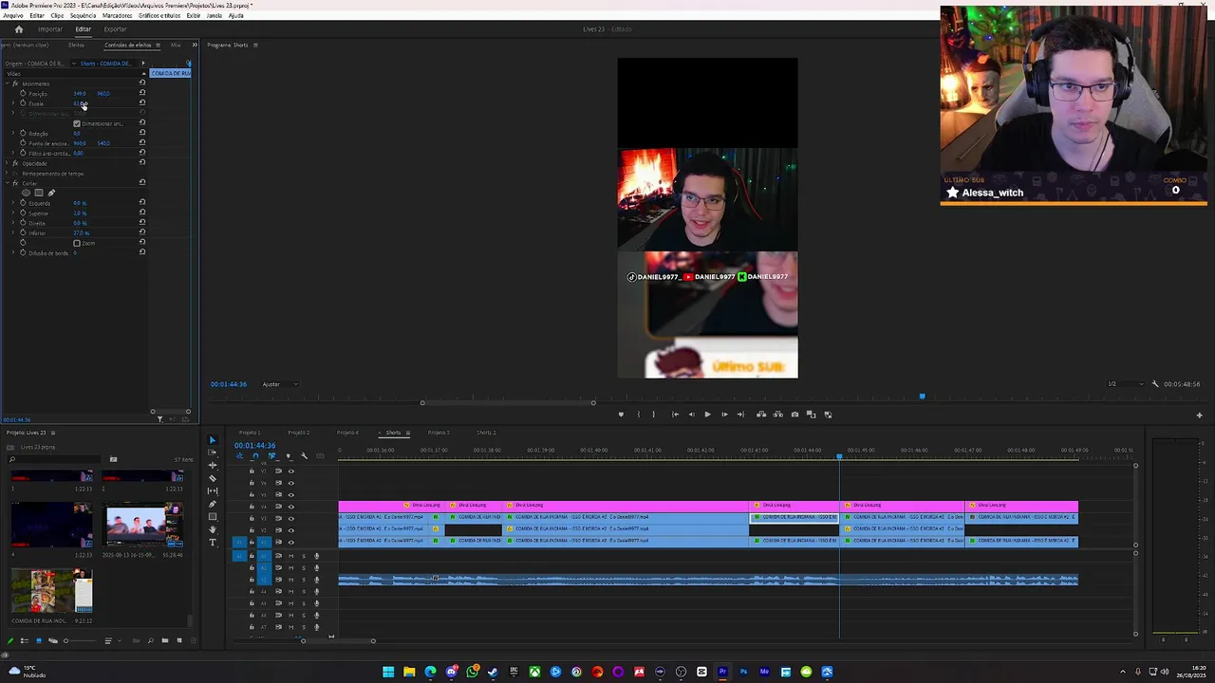Open the Marcadores menu
This screenshot has width=1215, height=683.
click(x=117, y=15)
